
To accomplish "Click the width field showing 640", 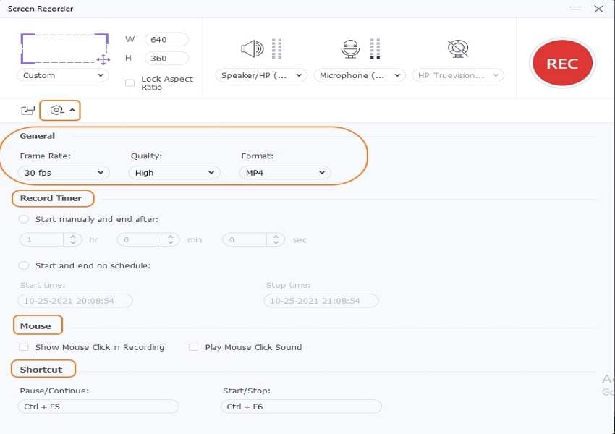I will point(166,39).
